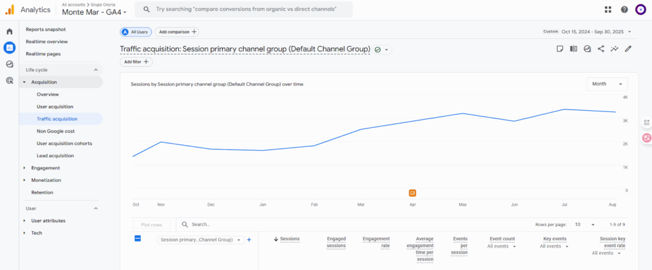Open Insights sparkline icon in report toolbar
This screenshot has height=270, width=652.
pos(614,48)
